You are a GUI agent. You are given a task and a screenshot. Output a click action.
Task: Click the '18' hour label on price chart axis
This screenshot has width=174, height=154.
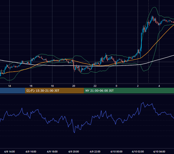pyautogui.click(x=52, y=86)
